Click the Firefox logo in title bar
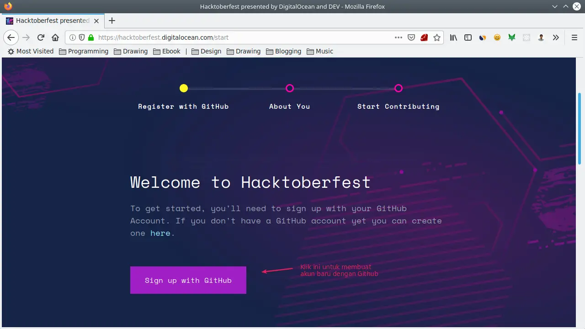The height and width of the screenshot is (329, 585). tap(8, 6)
